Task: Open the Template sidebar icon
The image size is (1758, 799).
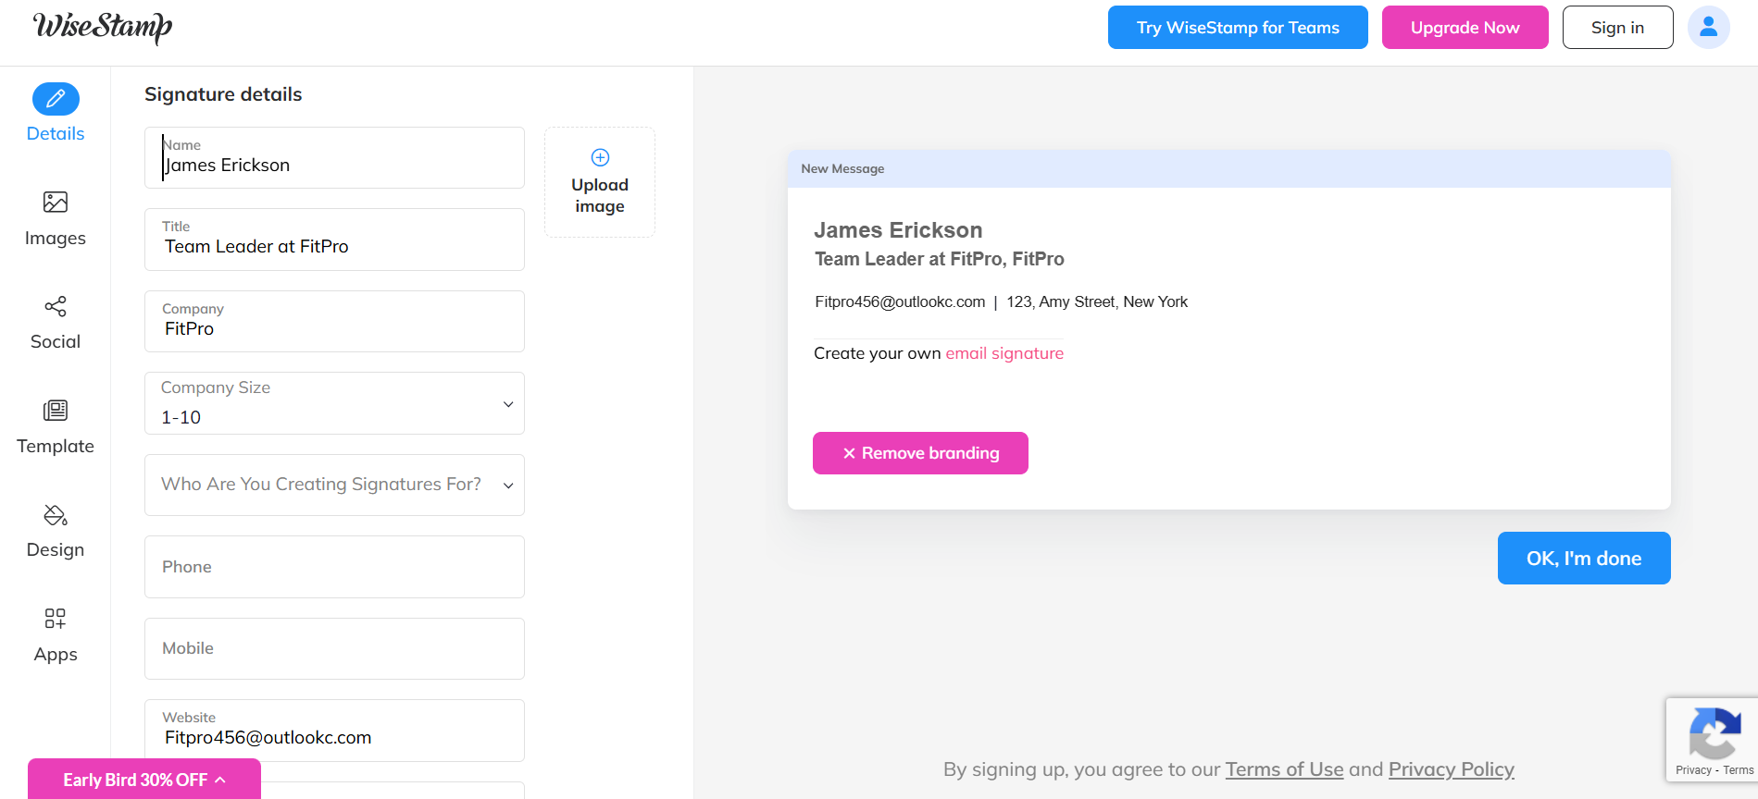Action: tap(56, 410)
